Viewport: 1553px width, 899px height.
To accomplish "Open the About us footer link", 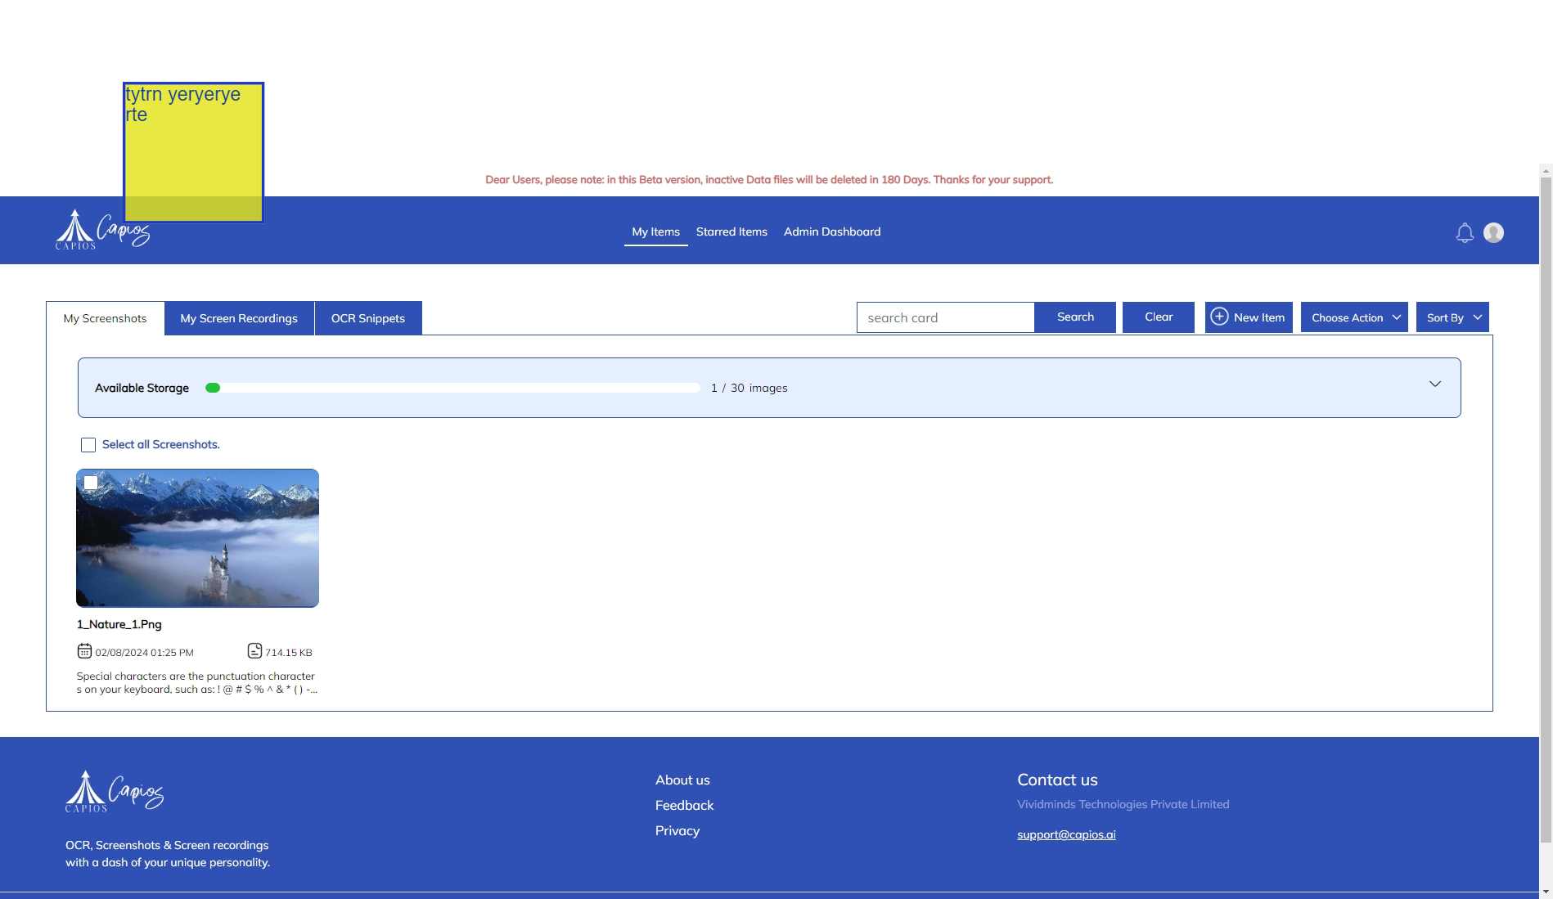I will pos(682,780).
